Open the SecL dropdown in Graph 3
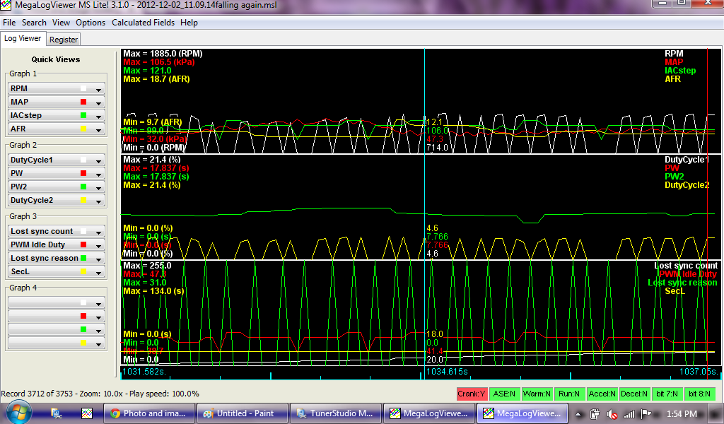 coord(99,272)
